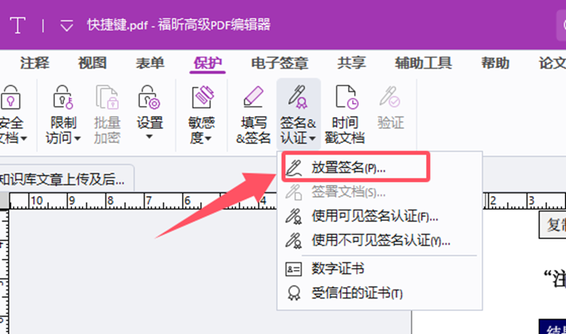Switch to the 注释 ribbon tab
Screen dimensions: 566x334
pos(34,63)
